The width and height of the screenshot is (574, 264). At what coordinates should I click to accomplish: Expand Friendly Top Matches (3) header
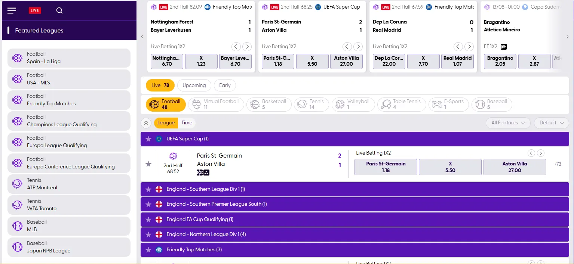[x=354, y=250]
